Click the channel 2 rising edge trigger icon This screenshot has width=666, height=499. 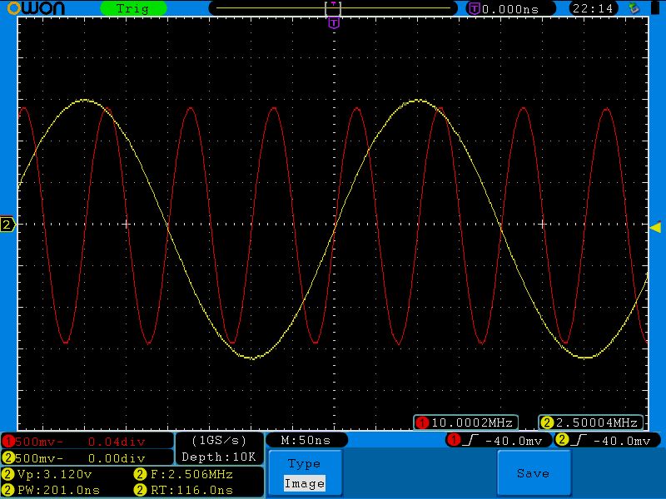tap(578, 441)
